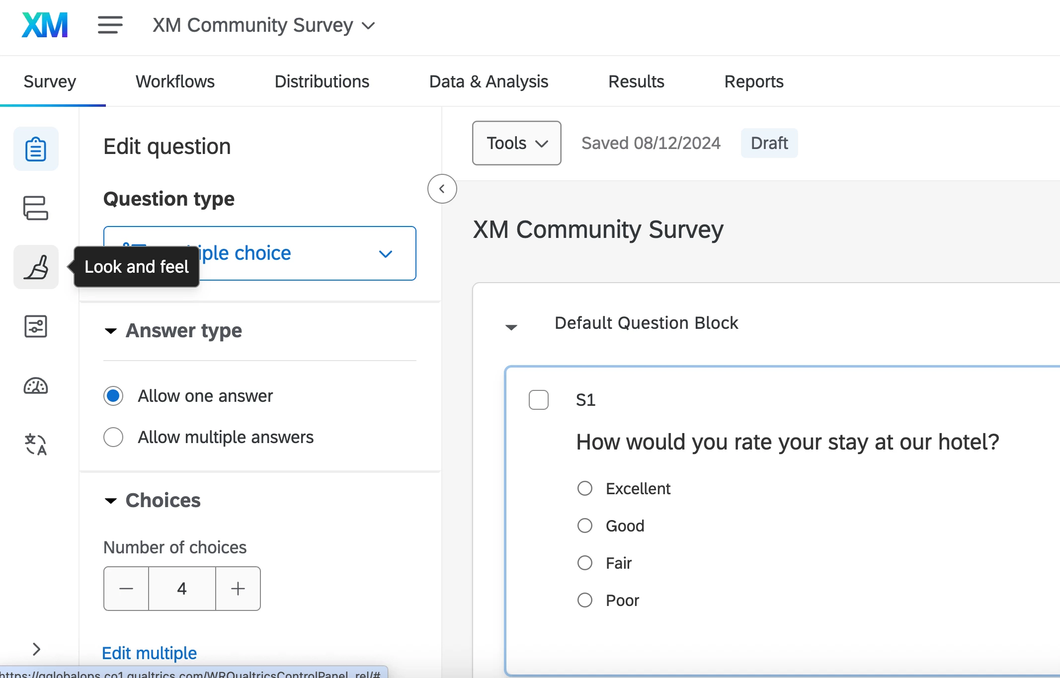
Task: Select Allow one answer
Action: tap(113, 396)
